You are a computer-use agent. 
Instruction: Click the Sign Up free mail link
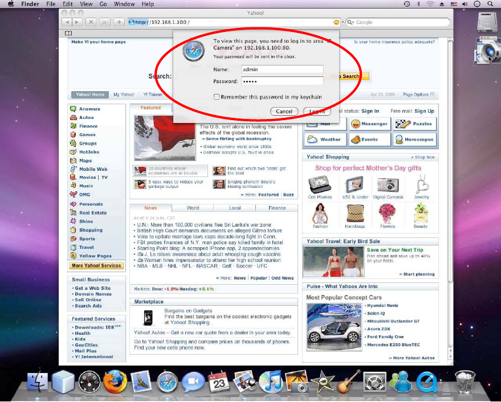click(x=424, y=111)
